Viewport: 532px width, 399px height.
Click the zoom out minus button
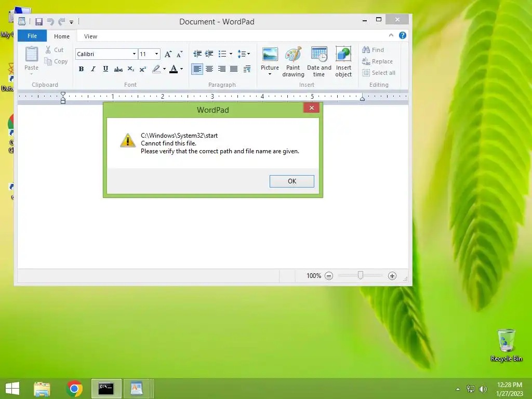coord(328,276)
